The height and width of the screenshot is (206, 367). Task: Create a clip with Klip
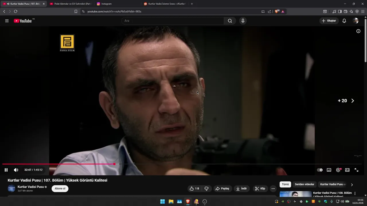260,189
